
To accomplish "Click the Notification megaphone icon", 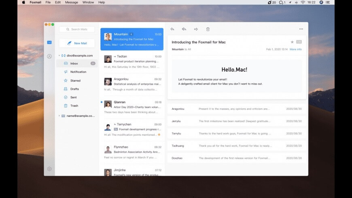I will 66,72.
